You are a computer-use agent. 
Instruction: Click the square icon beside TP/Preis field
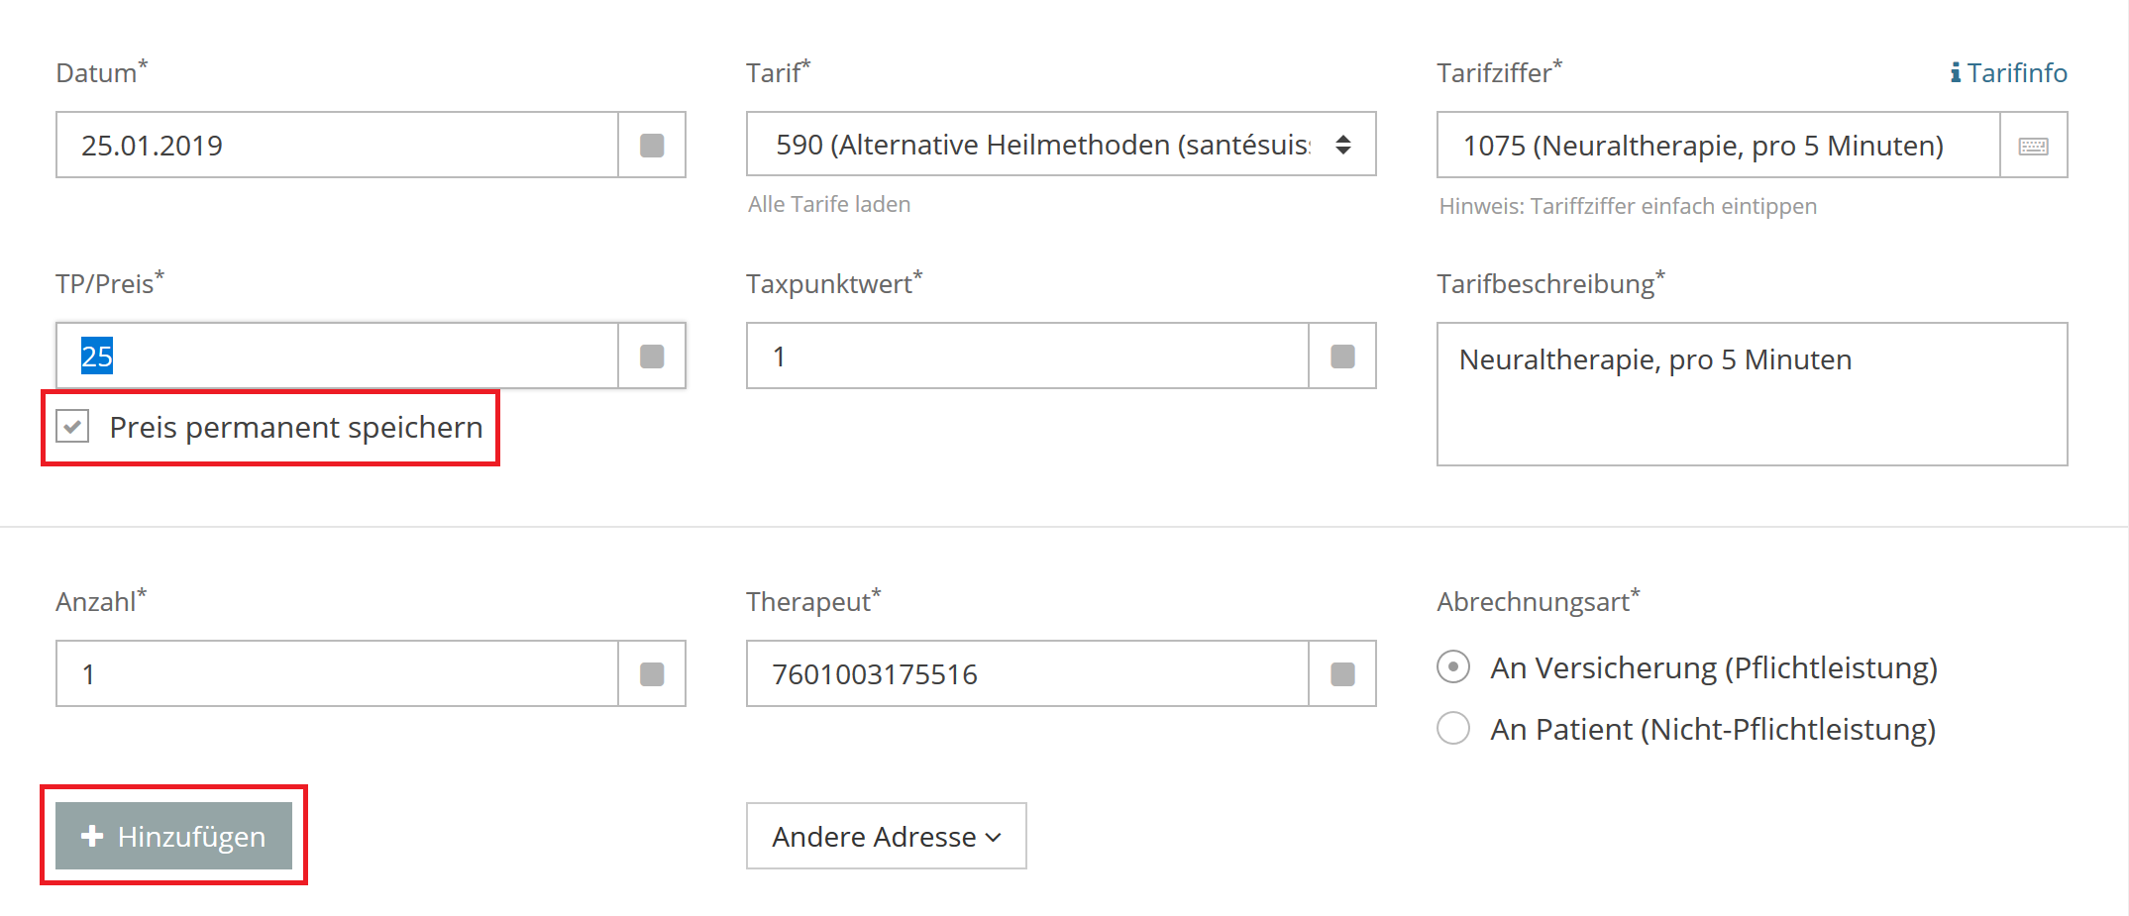pyautogui.click(x=652, y=356)
